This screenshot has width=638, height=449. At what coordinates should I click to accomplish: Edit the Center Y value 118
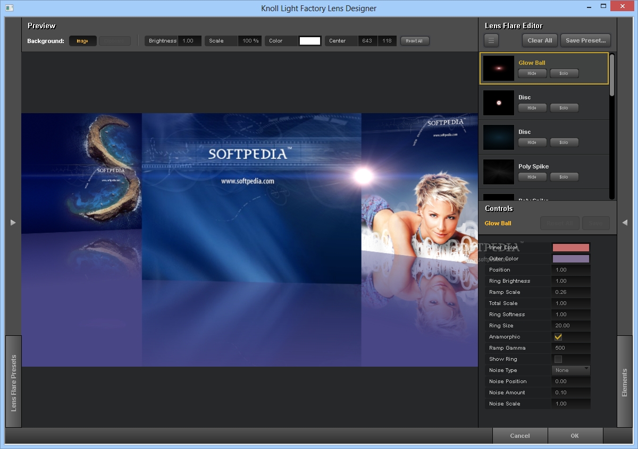coord(387,41)
